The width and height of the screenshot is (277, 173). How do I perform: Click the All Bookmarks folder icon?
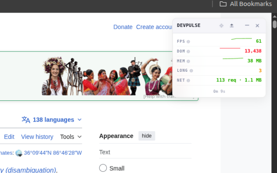coord(223,4)
